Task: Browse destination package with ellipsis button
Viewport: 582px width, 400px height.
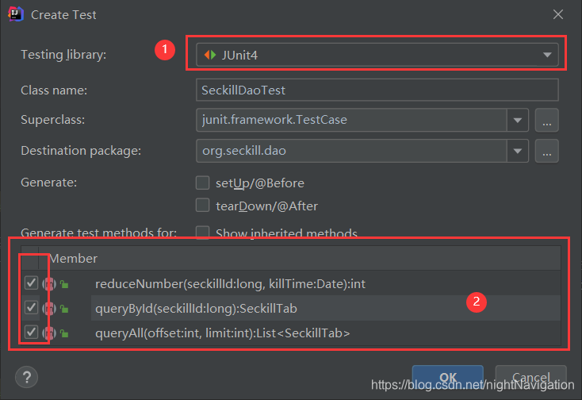Action: (x=547, y=151)
